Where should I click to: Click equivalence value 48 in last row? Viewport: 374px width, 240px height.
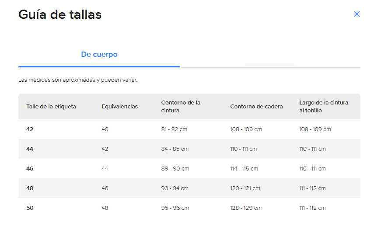pos(105,208)
